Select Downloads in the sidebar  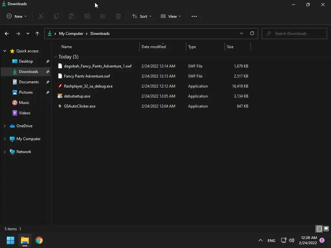pyautogui.click(x=26, y=72)
